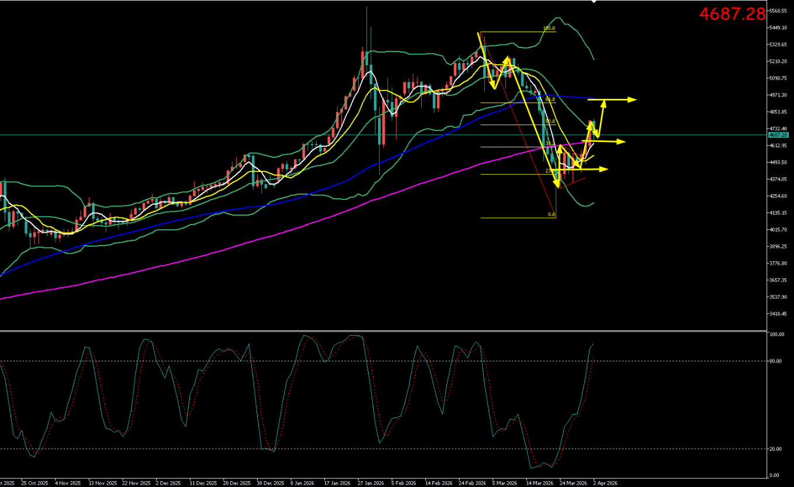Click the red 4687.28 price text label
Image resolution: width=794 pixels, height=487 pixels.
pos(732,14)
